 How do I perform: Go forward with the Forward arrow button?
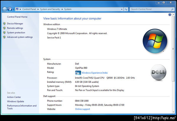[10, 9]
